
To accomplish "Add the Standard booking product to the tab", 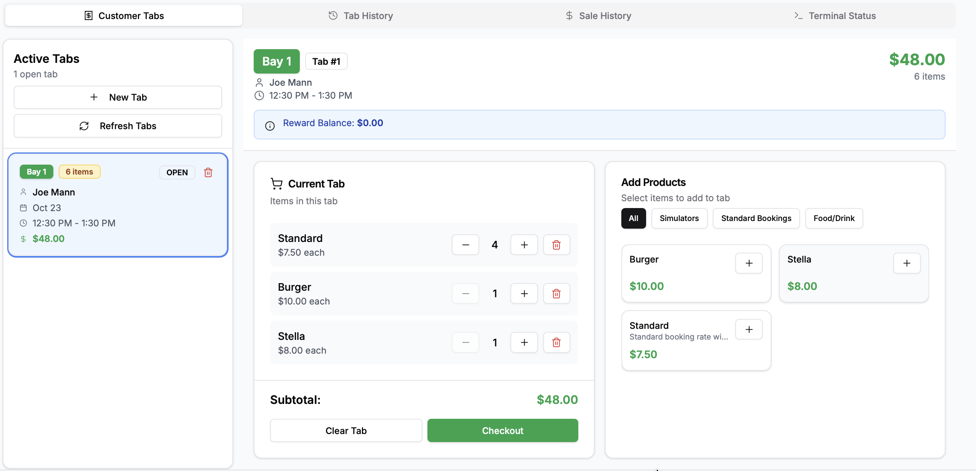I will tap(749, 329).
